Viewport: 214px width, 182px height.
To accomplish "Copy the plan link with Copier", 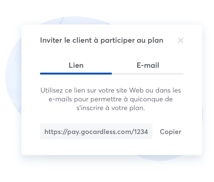I will click(x=171, y=132).
